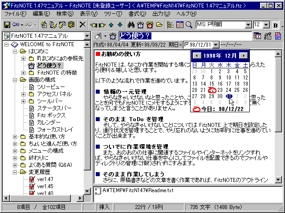Image resolution: width=285 pixels, height=213 pixels.
Task: Toggle the ver1.47 checkbox item
Action: [32, 179]
